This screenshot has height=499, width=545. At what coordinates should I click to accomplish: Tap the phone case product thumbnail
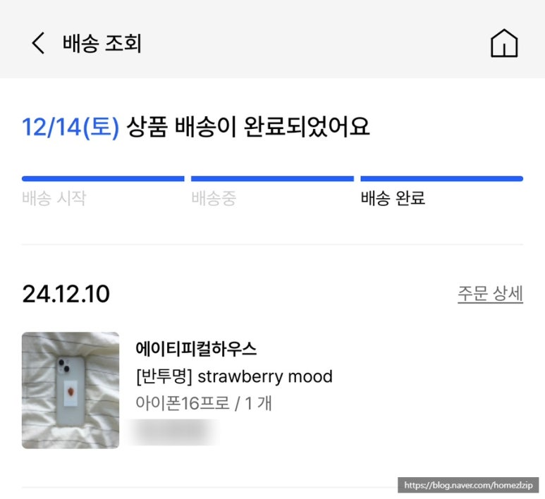[71, 390]
